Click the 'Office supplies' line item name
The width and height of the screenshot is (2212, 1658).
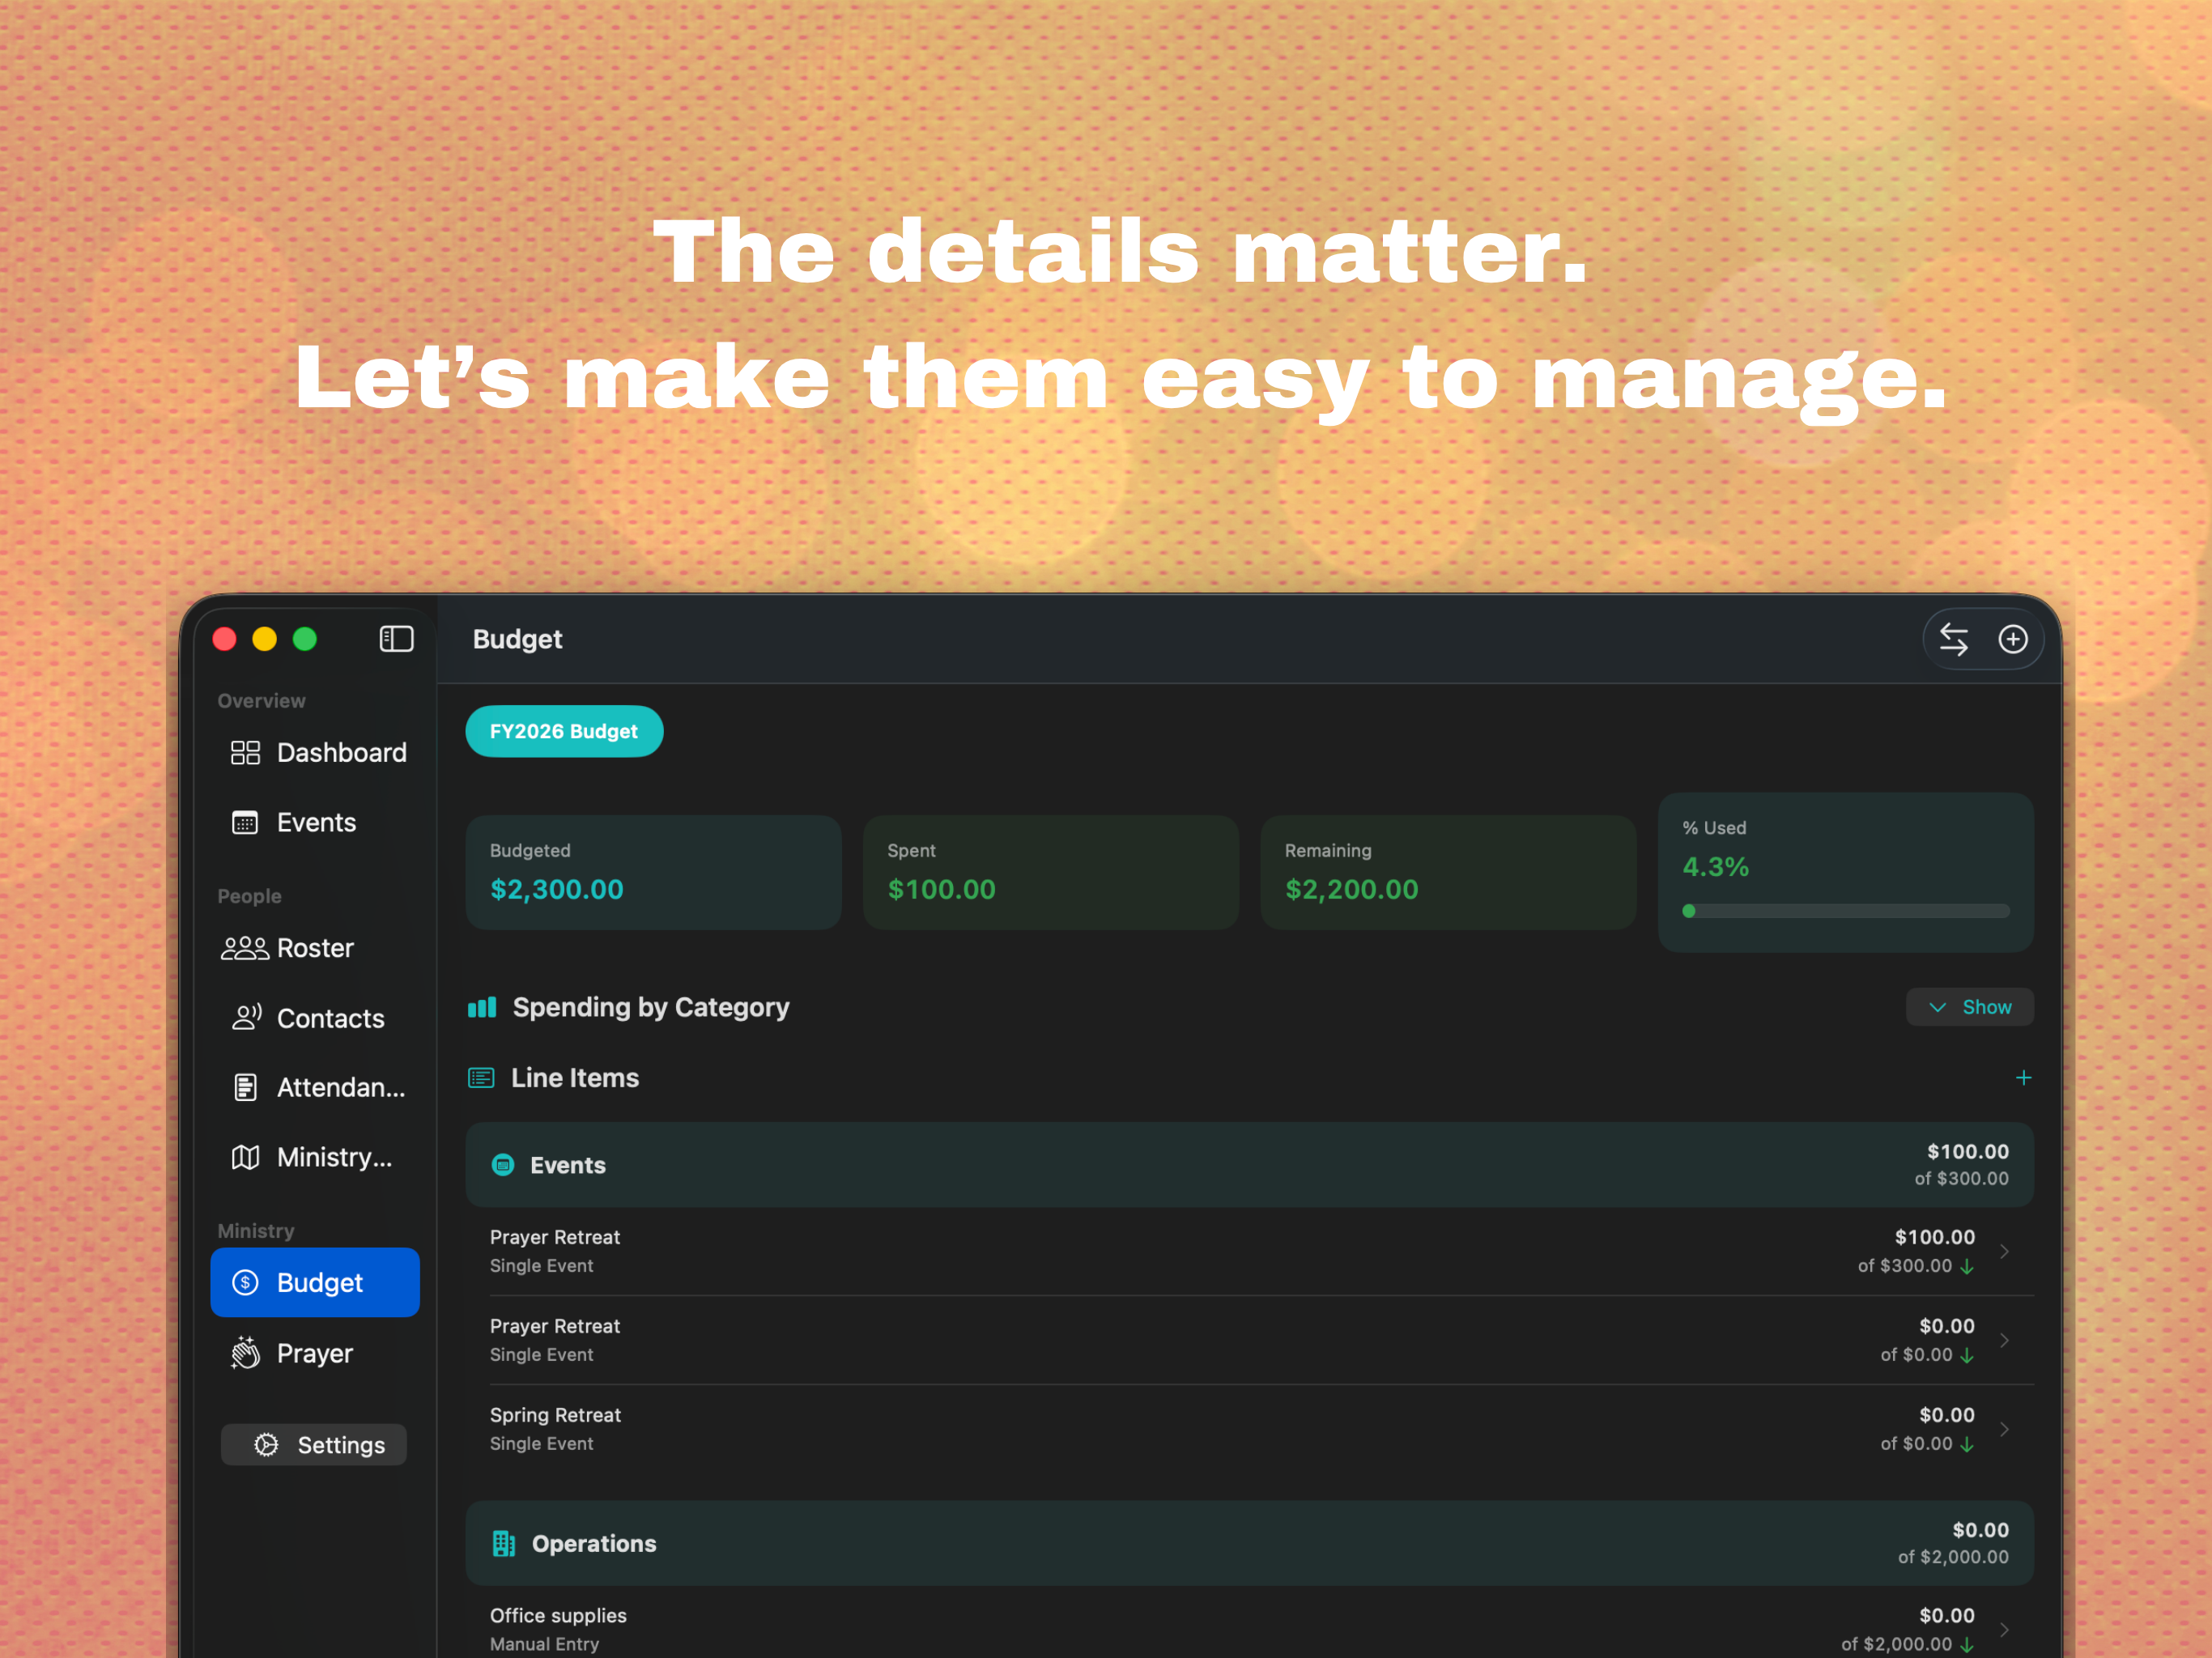click(558, 1616)
